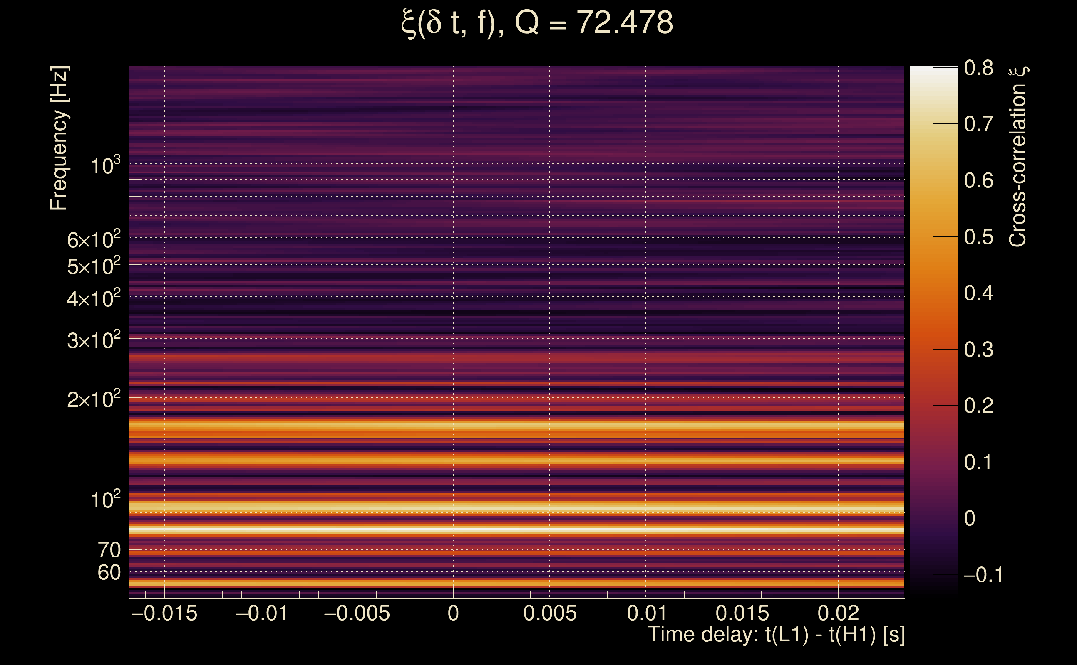
Task: Click the 0.3 colorbar tick label
Action: coord(978,350)
